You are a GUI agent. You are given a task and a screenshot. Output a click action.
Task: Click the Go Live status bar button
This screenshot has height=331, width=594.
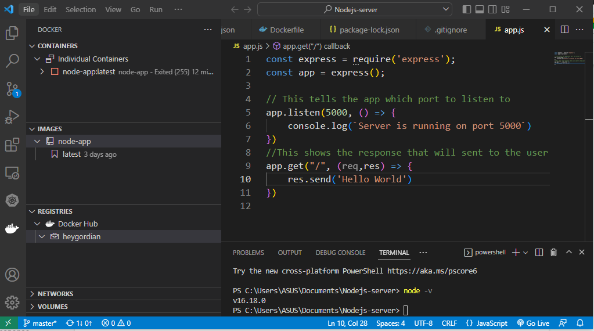[x=532, y=323]
